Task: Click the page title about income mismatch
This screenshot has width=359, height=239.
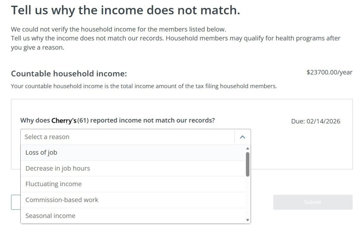Action: (126, 10)
